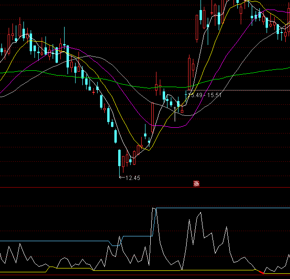Click the red triangle signal in indicator panel
Screen dimensions: 290x279
click(x=261, y=271)
